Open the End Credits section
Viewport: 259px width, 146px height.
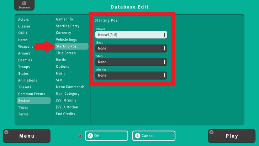click(x=65, y=114)
